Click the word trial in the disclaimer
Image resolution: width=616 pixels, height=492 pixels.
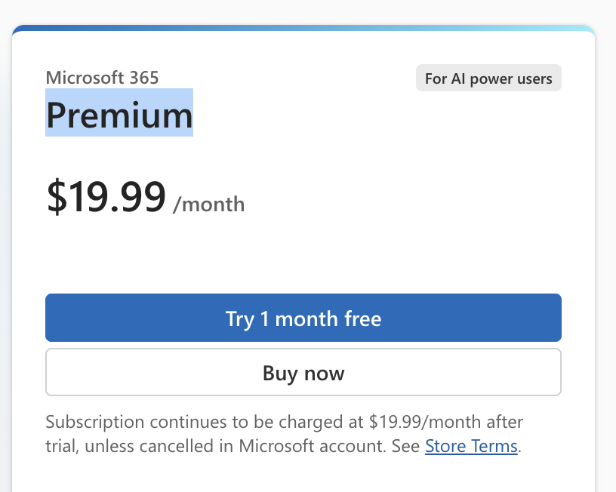tap(62, 446)
